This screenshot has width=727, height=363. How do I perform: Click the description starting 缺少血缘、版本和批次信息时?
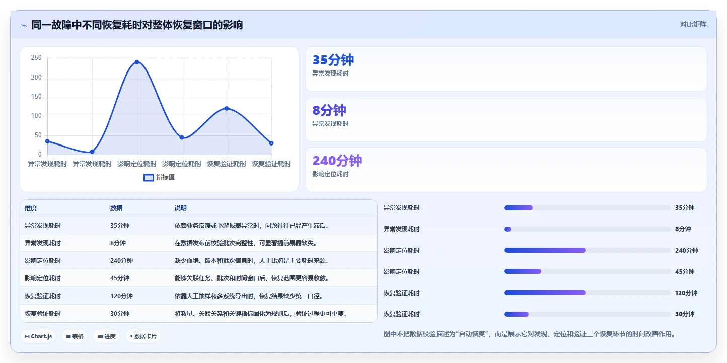(252, 261)
